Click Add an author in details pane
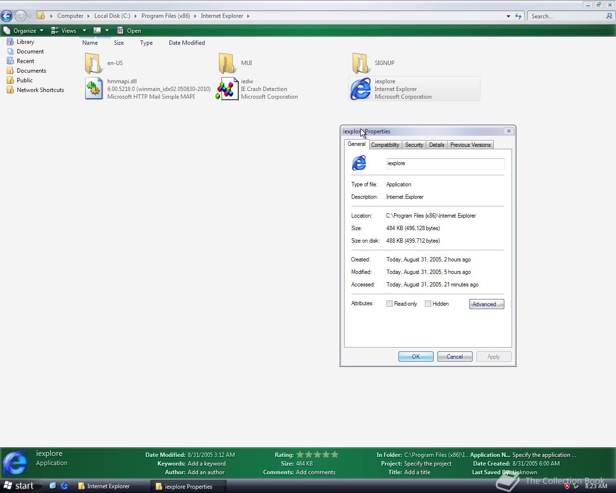The height and width of the screenshot is (493, 616). [x=206, y=472]
